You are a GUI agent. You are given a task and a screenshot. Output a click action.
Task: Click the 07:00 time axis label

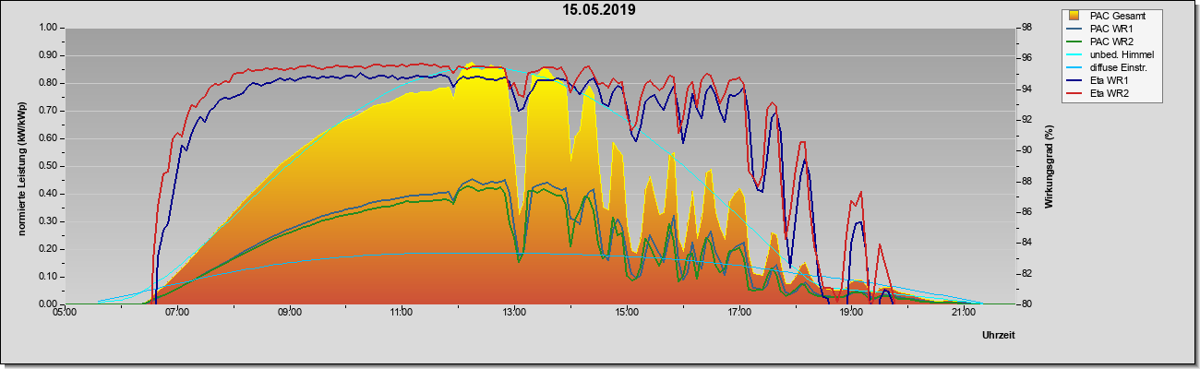[177, 314]
